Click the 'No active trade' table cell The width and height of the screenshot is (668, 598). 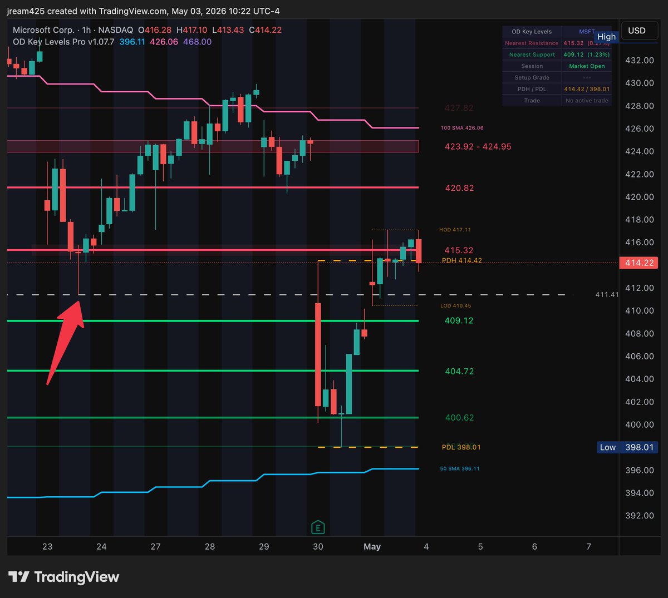tap(587, 101)
